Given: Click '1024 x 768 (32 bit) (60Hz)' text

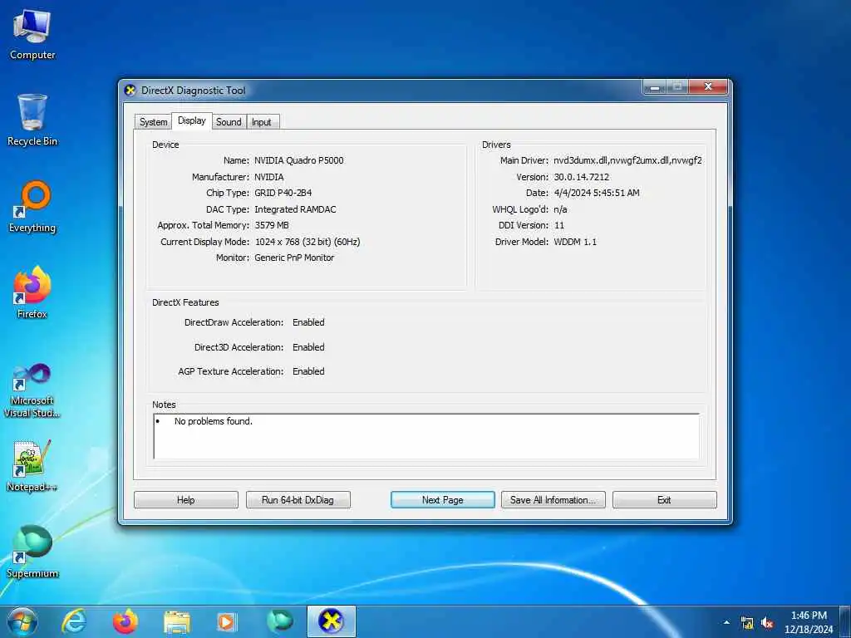Looking at the screenshot, I should [x=307, y=242].
